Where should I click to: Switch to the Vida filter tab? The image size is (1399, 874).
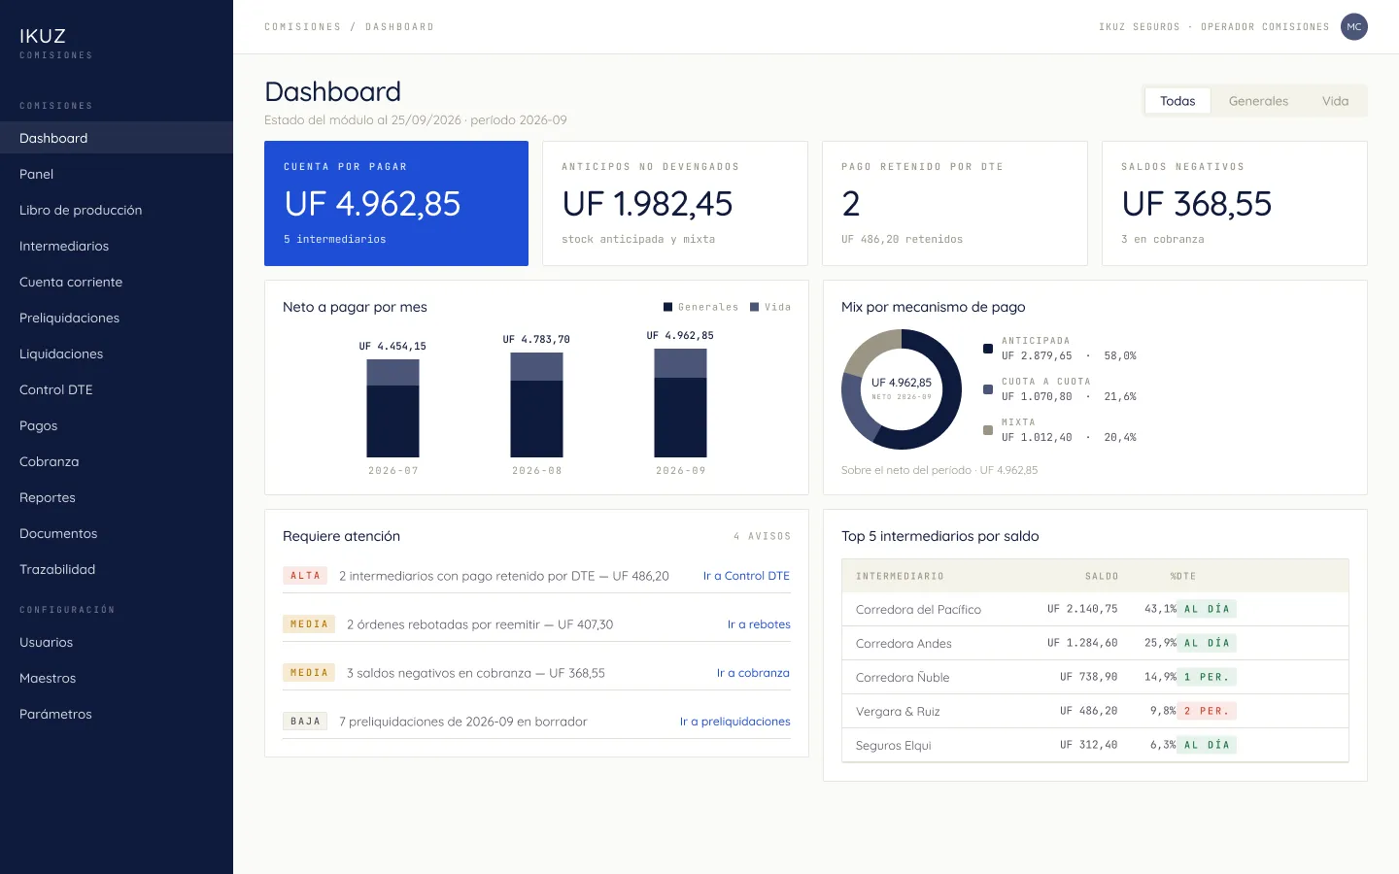(1335, 101)
